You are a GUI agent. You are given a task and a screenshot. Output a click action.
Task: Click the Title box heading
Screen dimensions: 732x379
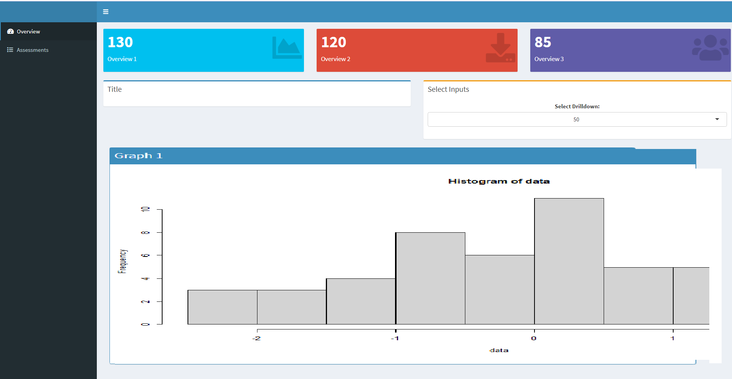[115, 89]
